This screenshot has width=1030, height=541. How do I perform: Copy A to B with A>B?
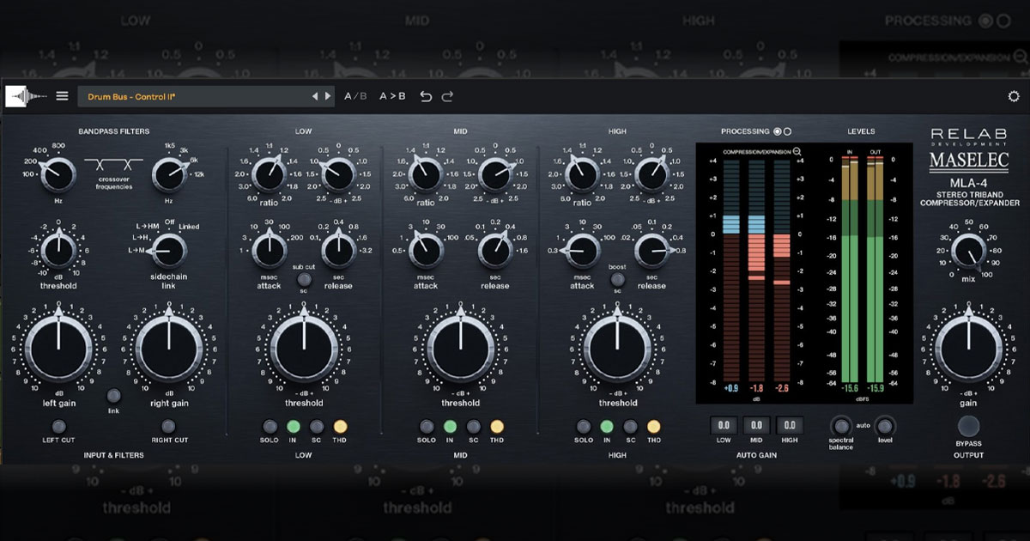click(392, 96)
